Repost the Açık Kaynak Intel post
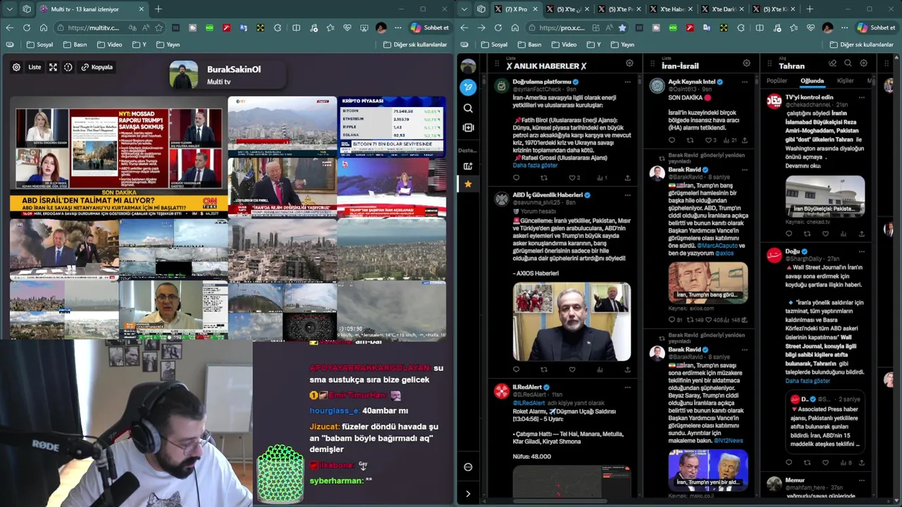This screenshot has height=507, width=902. [691, 140]
